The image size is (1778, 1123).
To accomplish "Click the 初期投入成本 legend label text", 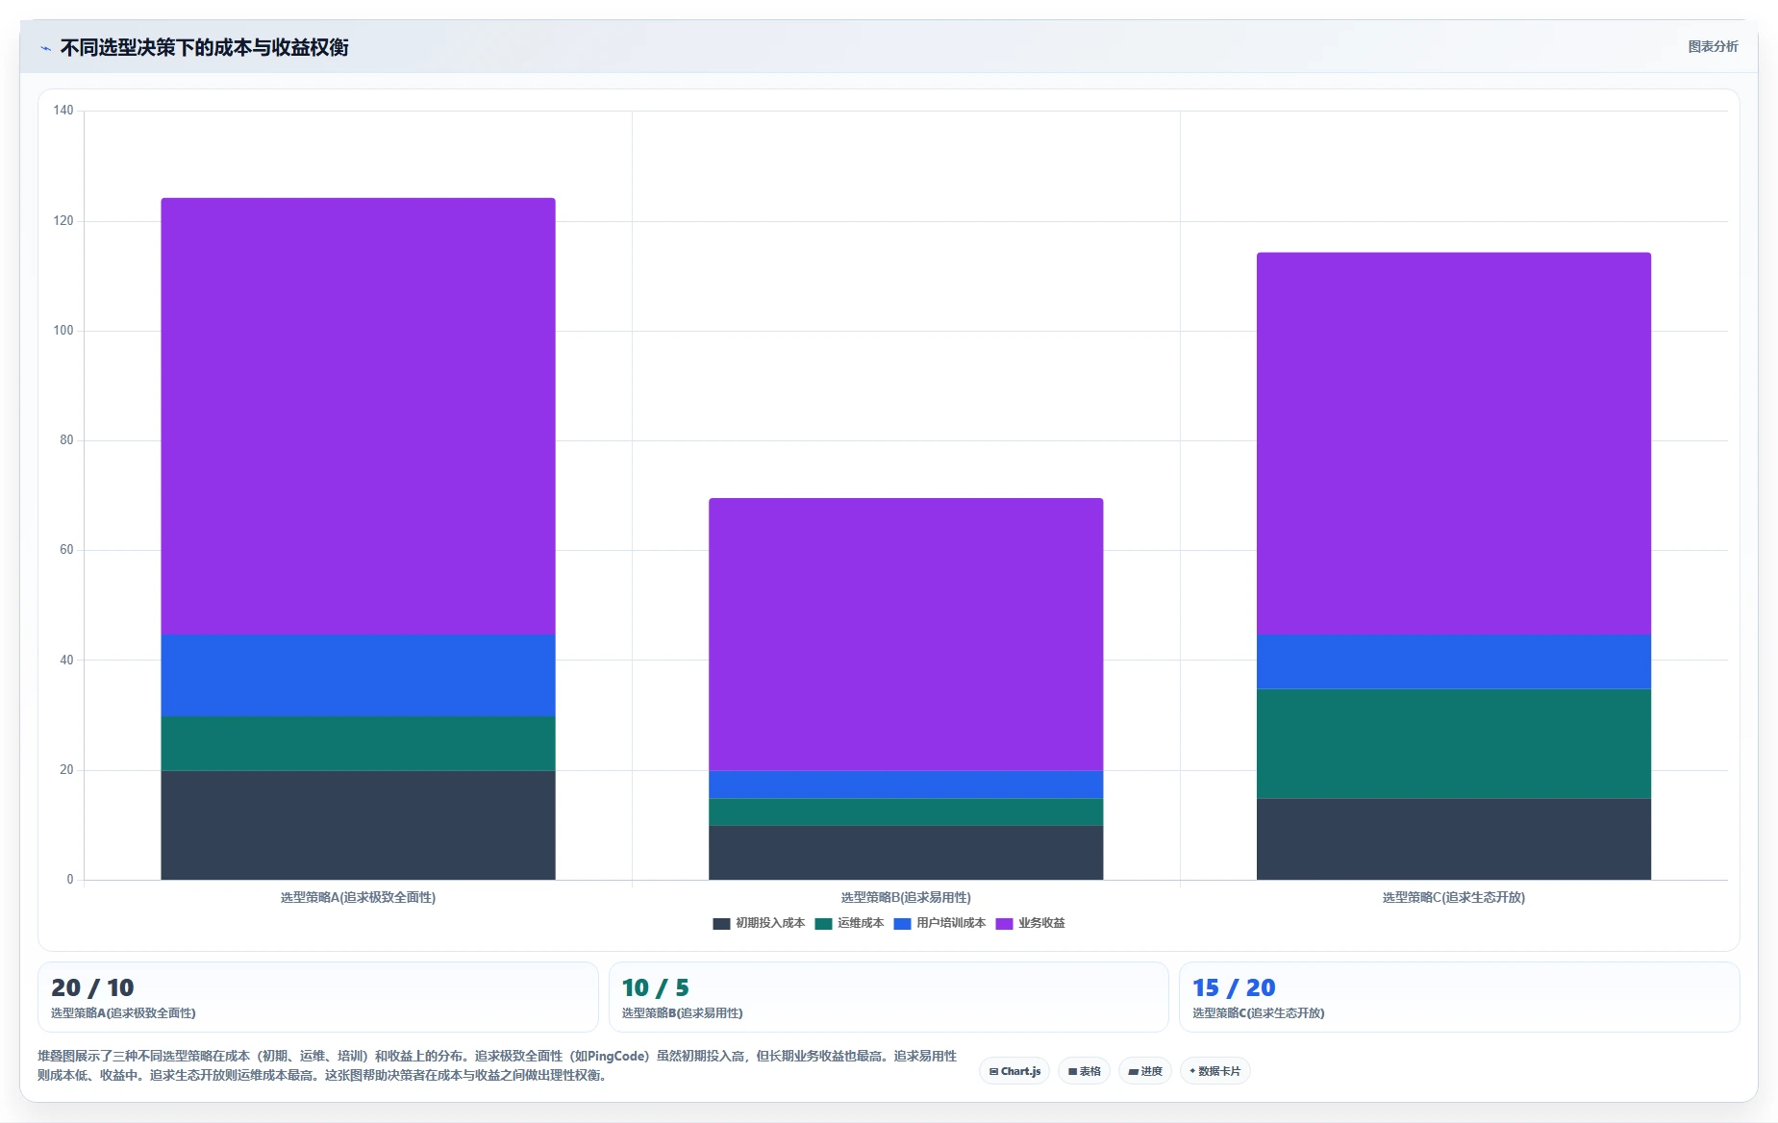I will coord(770,923).
